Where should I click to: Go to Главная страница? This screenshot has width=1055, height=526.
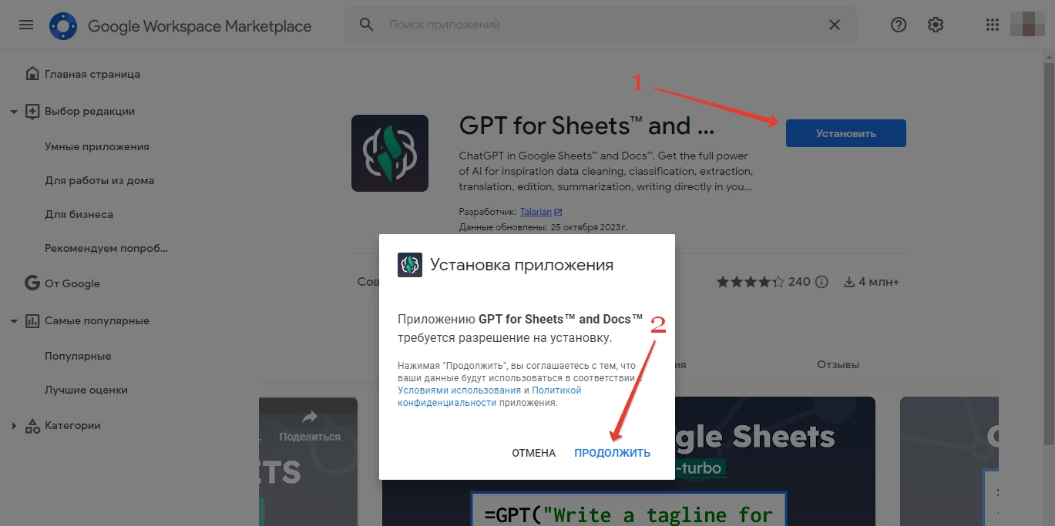click(92, 75)
